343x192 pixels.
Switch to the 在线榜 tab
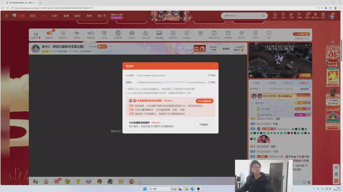[256, 83]
